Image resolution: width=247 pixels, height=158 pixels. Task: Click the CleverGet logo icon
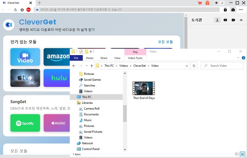coord(9,25)
